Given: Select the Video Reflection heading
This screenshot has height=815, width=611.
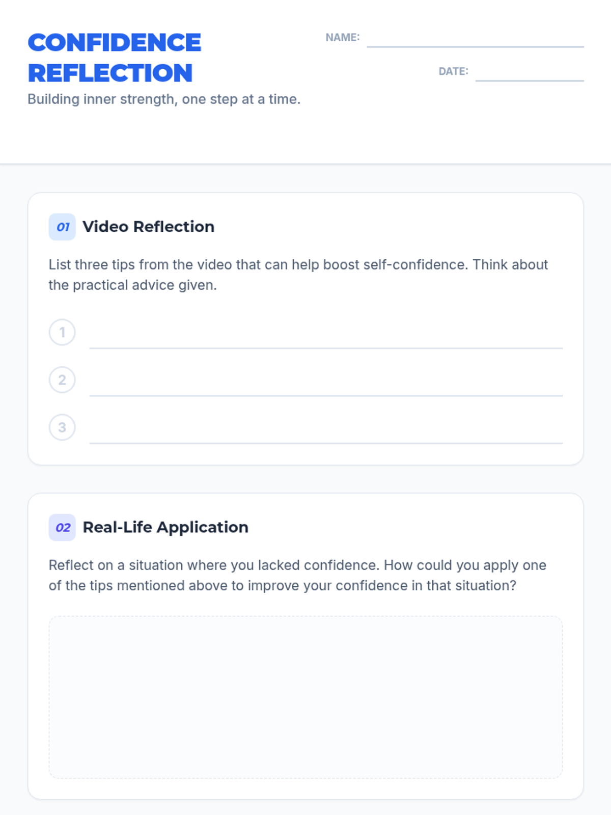Looking at the screenshot, I should tap(148, 227).
